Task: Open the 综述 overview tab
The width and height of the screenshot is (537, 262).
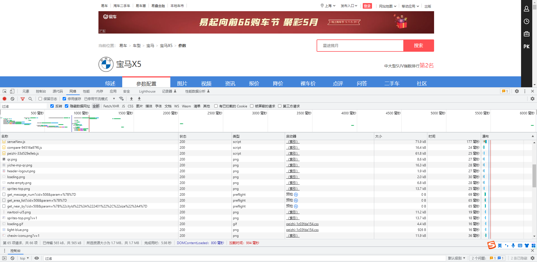Action: click(x=110, y=83)
